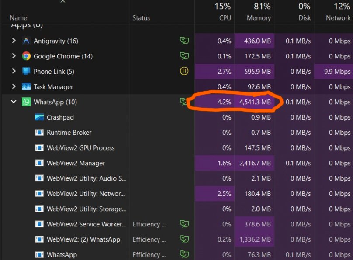The height and width of the screenshot is (260, 353).
Task: Click efficiency leaf icon for Antigravity
Action: [x=184, y=41]
